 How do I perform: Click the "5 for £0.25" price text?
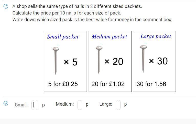tap(63, 84)
